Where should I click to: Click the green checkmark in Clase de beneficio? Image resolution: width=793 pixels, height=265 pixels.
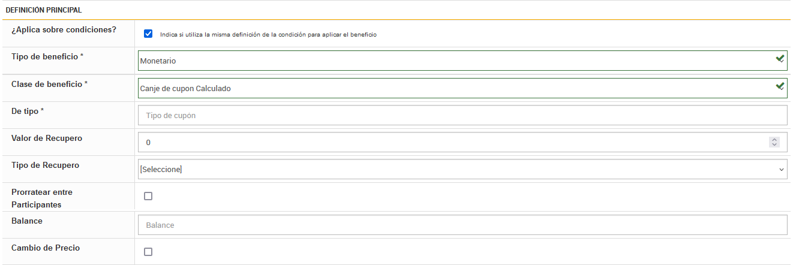click(x=780, y=86)
